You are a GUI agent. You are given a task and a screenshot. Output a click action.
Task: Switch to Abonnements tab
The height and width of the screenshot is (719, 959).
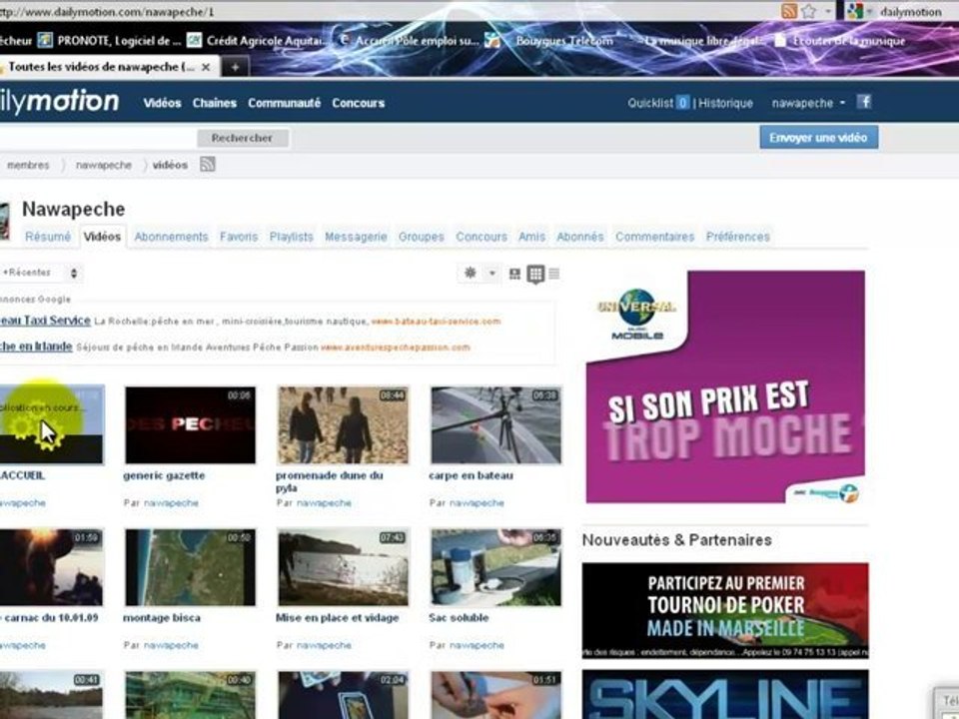171,237
